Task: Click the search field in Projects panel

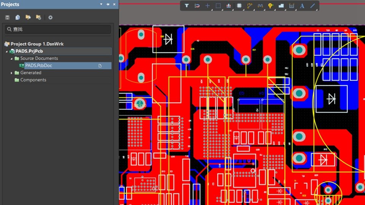Action: click(x=58, y=29)
